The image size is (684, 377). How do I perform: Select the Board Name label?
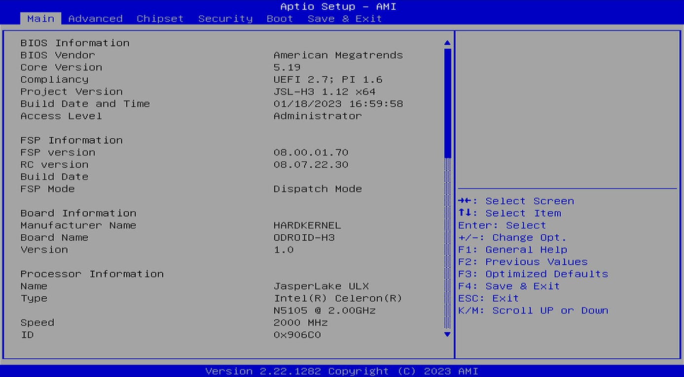pyautogui.click(x=54, y=238)
